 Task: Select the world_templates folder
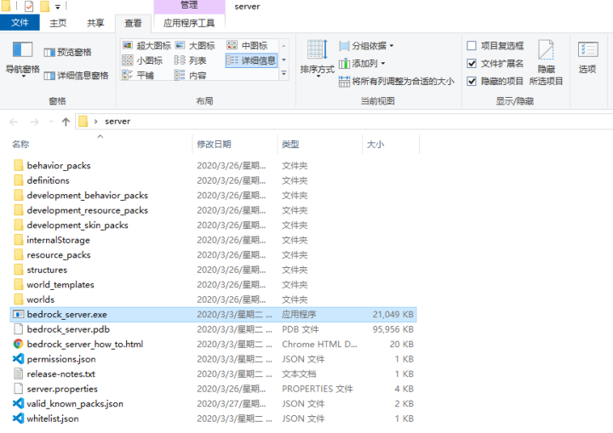point(214,285)
